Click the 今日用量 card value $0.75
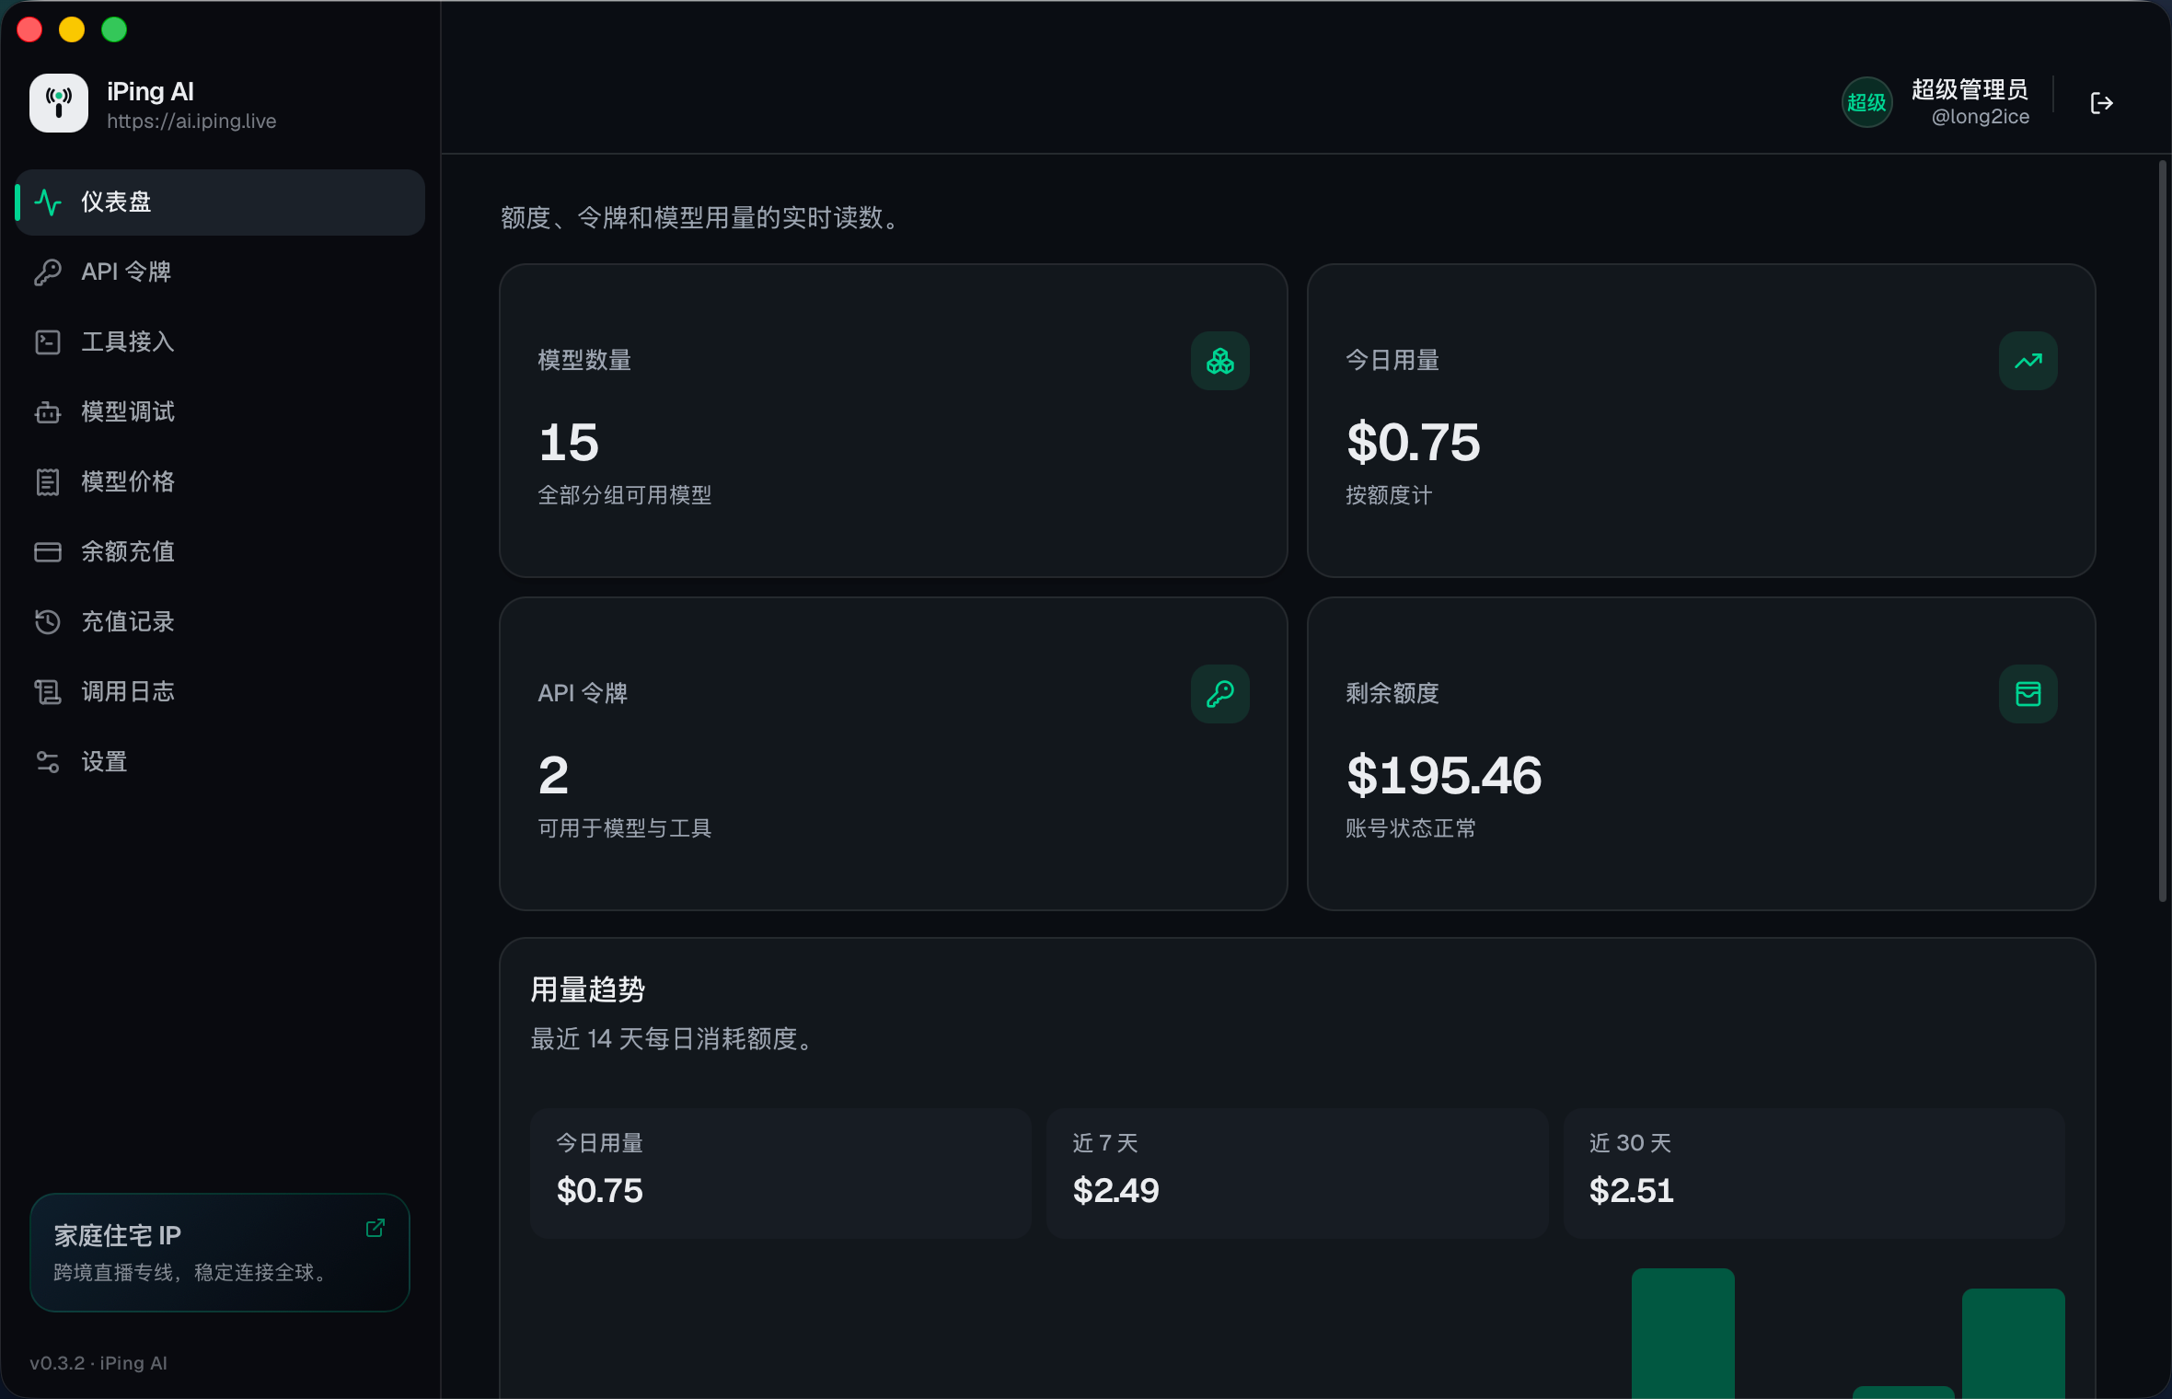The image size is (2172, 1399). [x=1414, y=443]
